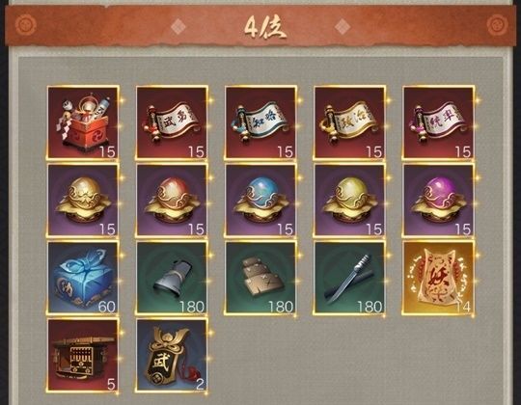Open the dark lacquered treasure chest item
The image size is (521, 405).
point(83,356)
